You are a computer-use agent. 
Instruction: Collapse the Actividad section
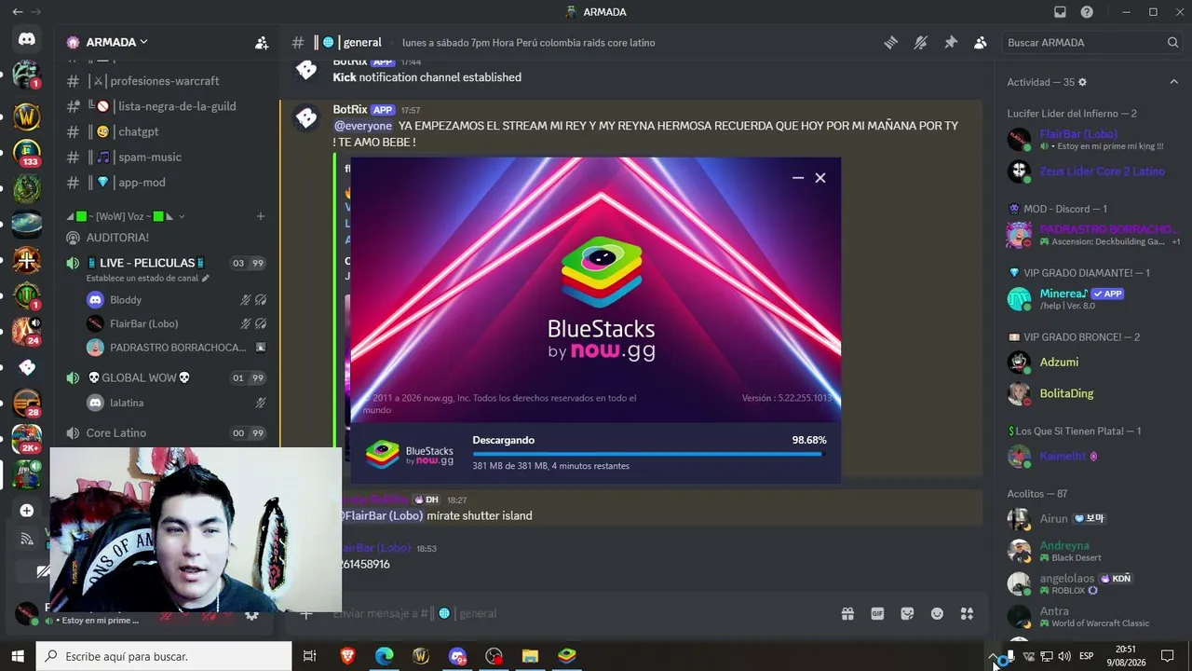(1173, 82)
